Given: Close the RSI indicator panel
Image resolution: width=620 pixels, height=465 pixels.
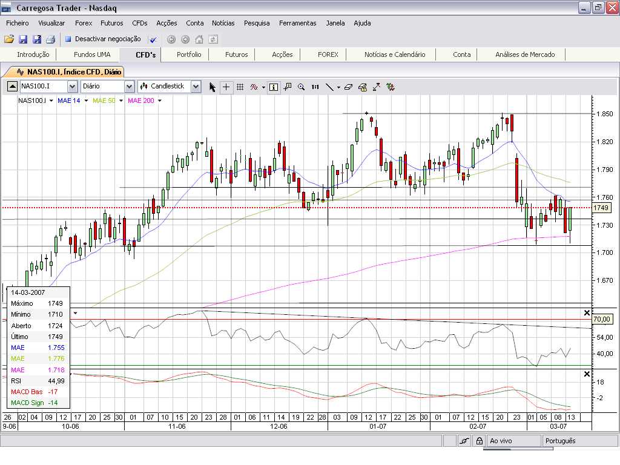Looking at the screenshot, I should coord(587,313).
